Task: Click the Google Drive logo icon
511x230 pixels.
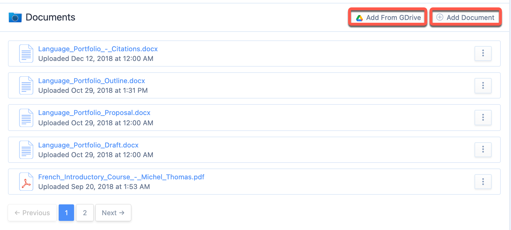Action: (359, 18)
